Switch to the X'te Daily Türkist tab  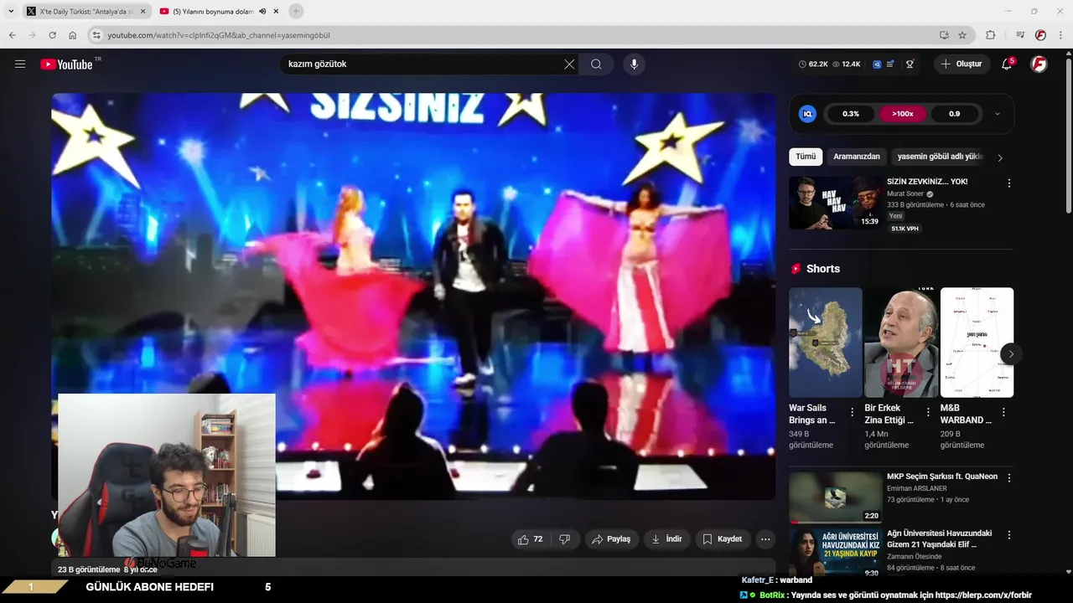(x=84, y=11)
